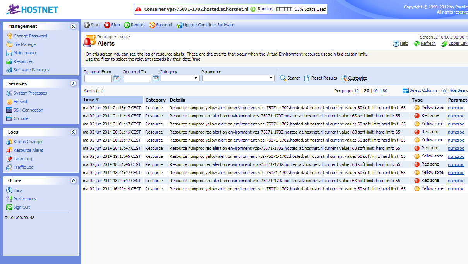Click the Suspend container icon
The height and width of the screenshot is (264, 468).
tap(153, 25)
